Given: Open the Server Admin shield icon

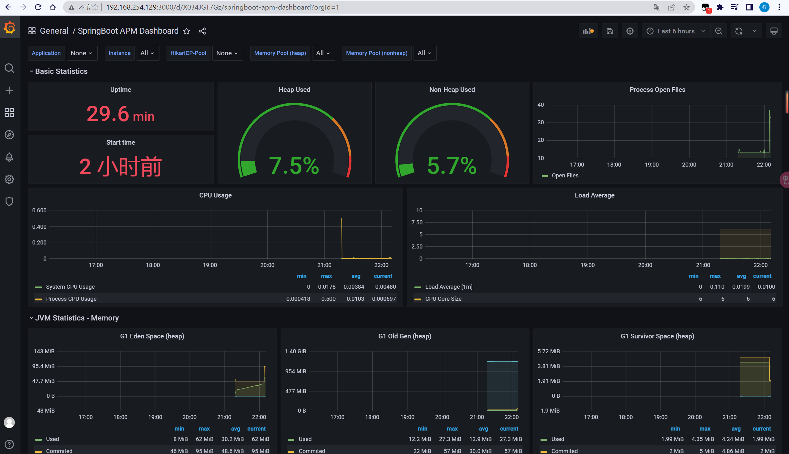Looking at the screenshot, I should (x=9, y=202).
